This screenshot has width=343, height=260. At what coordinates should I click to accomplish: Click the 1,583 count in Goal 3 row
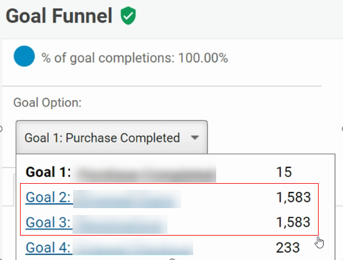pyautogui.click(x=294, y=222)
